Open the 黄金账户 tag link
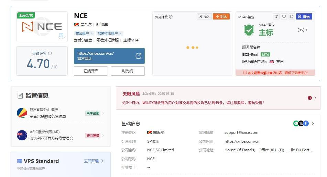The width and height of the screenshot is (327, 177). click(84, 33)
